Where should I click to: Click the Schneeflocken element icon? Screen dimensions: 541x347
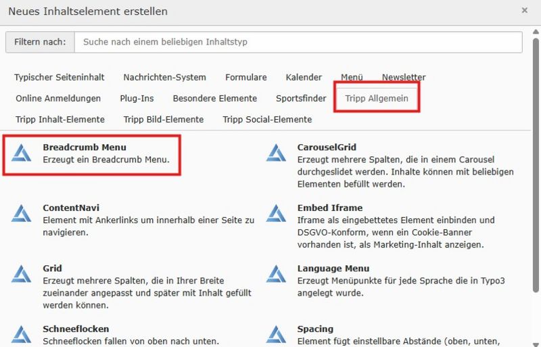(22, 334)
